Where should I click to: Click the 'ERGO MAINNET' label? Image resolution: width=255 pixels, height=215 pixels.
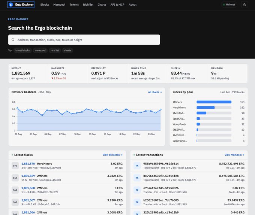(18, 19)
